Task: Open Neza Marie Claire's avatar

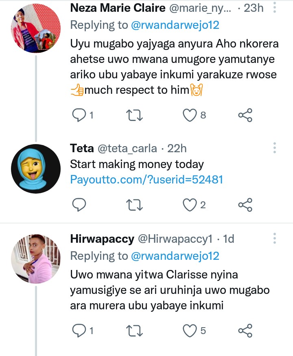Action: (x=36, y=28)
